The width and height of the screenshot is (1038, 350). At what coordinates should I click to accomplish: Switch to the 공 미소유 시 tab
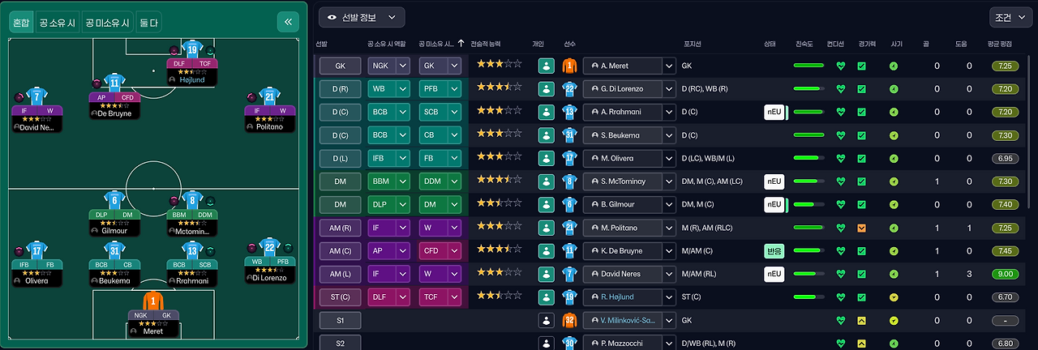coord(107,23)
